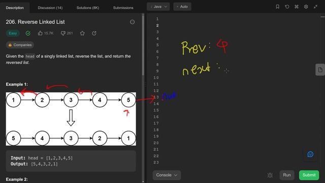The image size is (325, 183).
Task: Open the feedback chat icon
Action: point(310,154)
